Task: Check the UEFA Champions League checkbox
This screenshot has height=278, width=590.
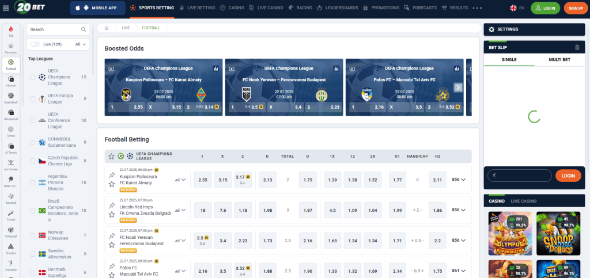Action: point(32,77)
